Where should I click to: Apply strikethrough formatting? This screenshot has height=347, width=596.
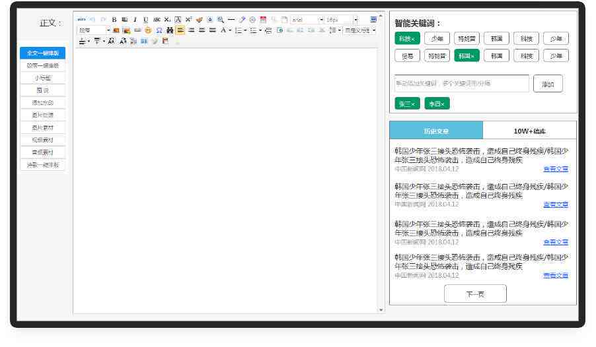click(x=157, y=19)
